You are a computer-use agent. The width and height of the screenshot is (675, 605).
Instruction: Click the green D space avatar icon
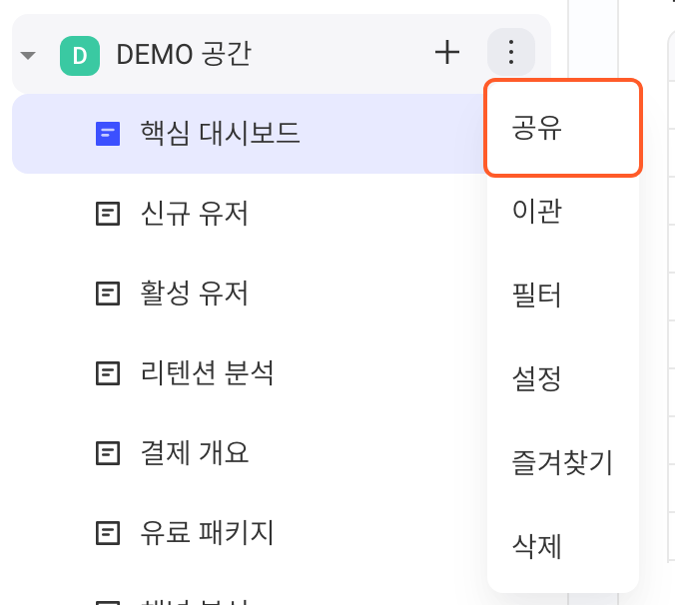pyautogui.click(x=80, y=56)
